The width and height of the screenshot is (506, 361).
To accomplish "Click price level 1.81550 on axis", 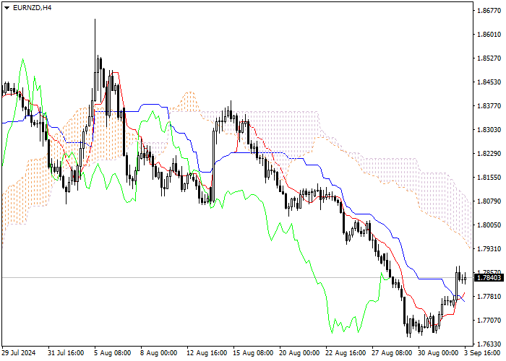I will click(x=489, y=178).
